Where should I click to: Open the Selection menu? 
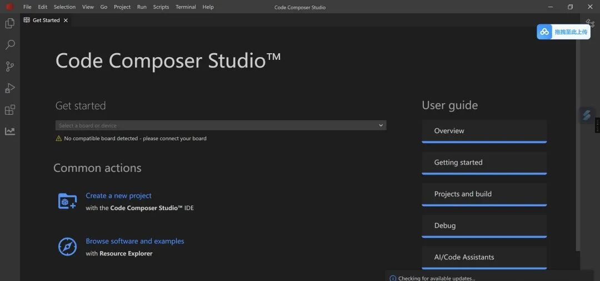64,7
